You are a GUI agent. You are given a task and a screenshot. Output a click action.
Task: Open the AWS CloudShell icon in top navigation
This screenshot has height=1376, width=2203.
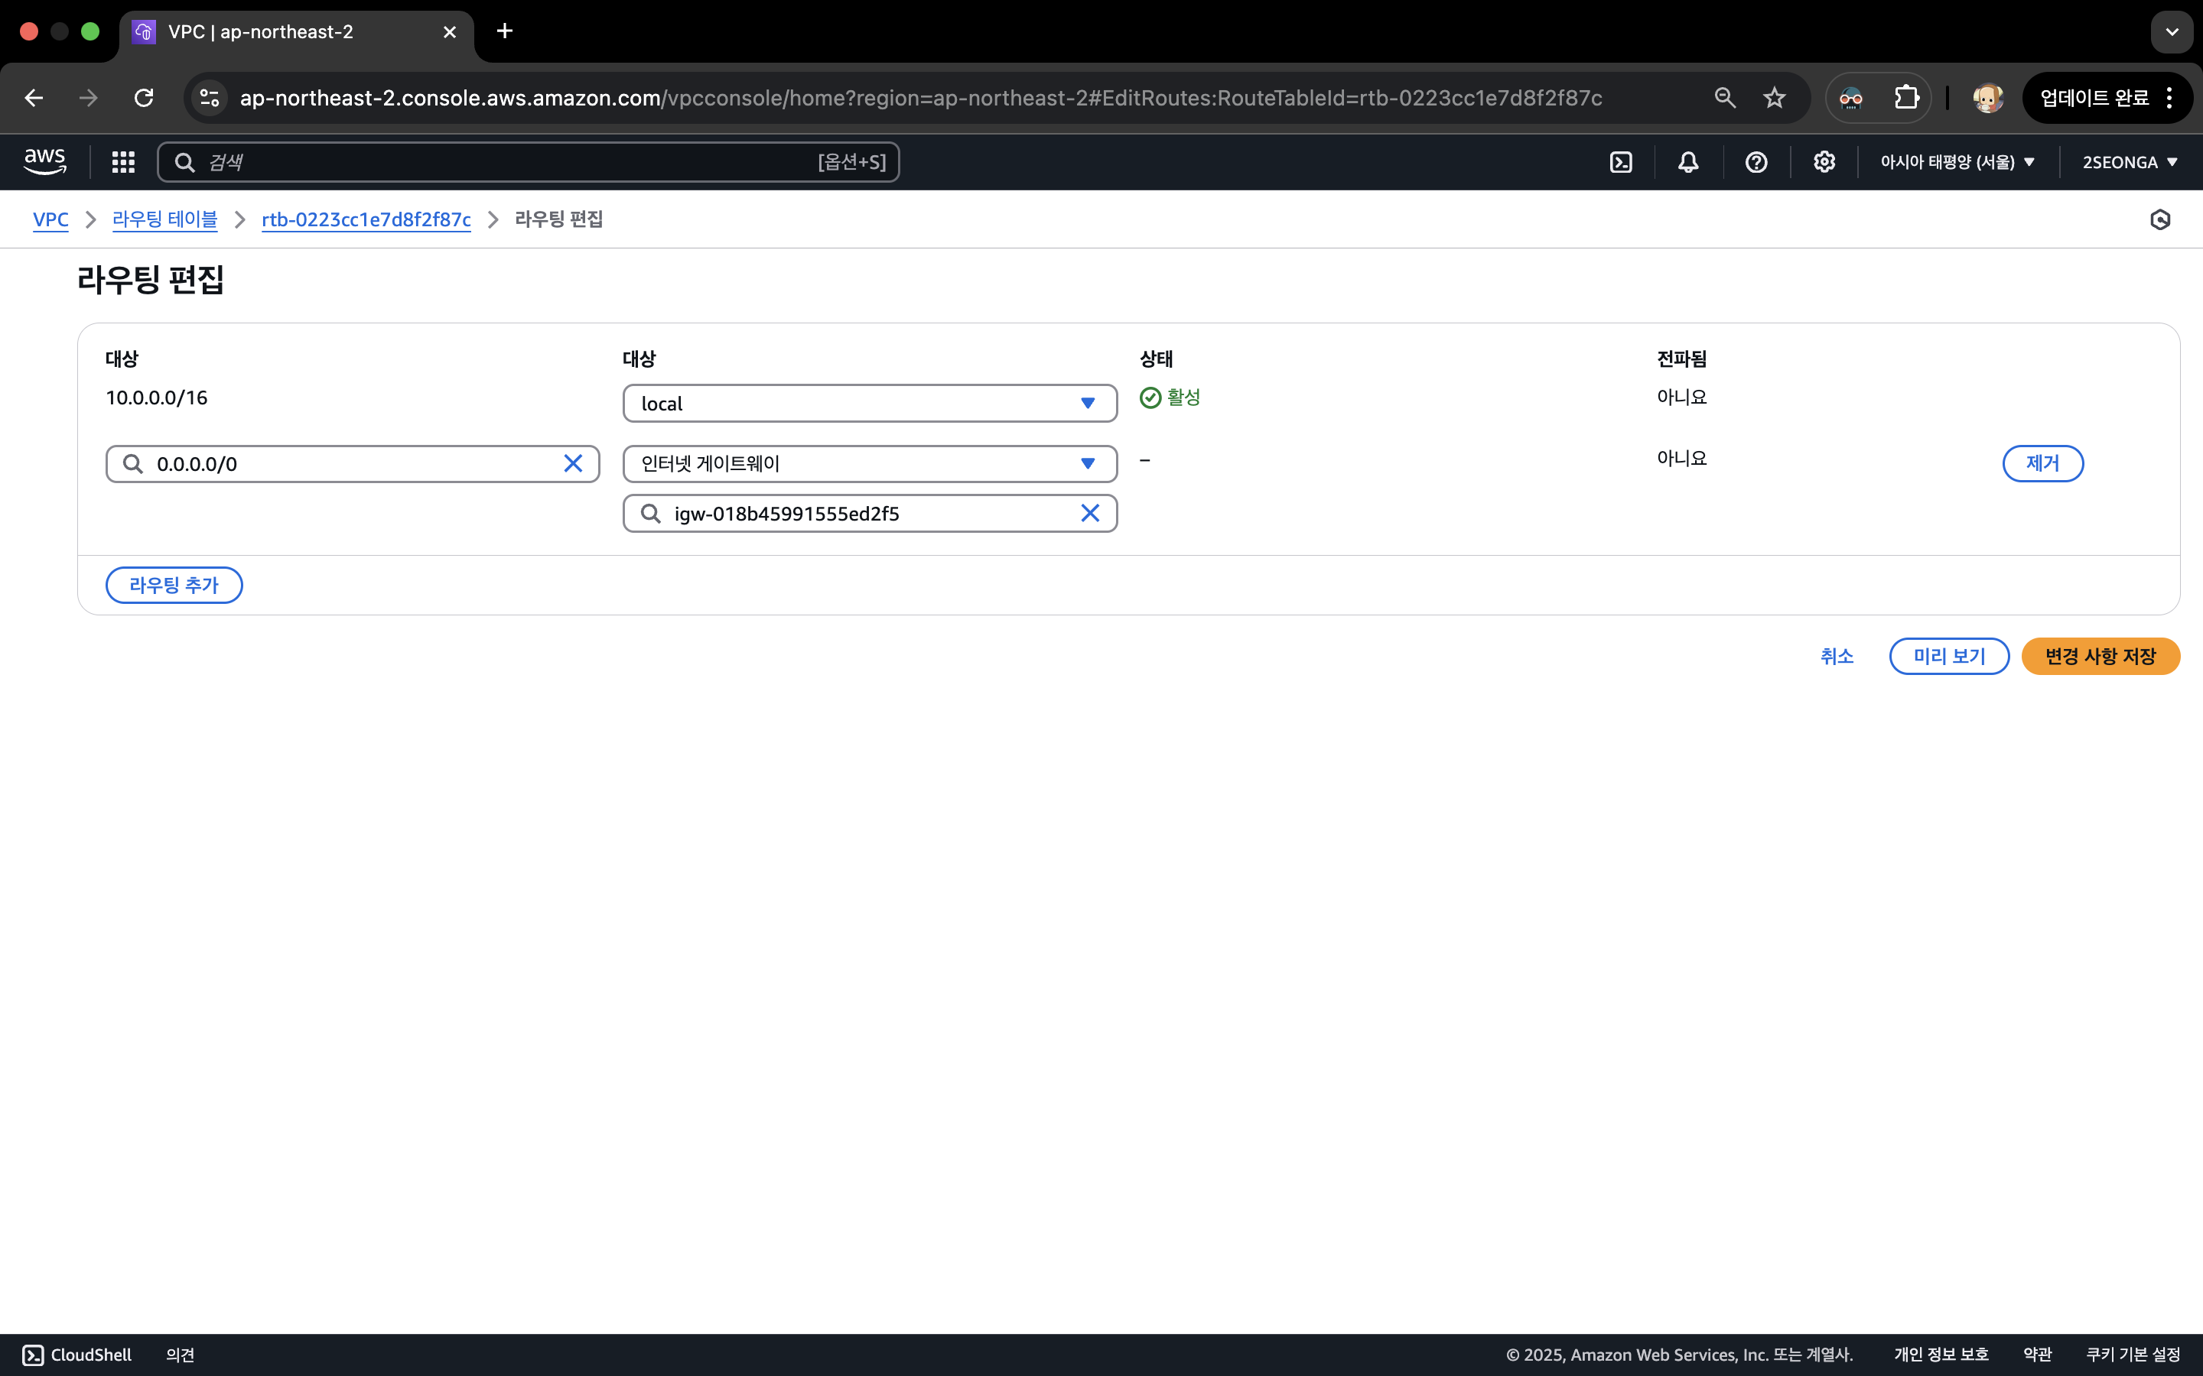pos(1620,162)
